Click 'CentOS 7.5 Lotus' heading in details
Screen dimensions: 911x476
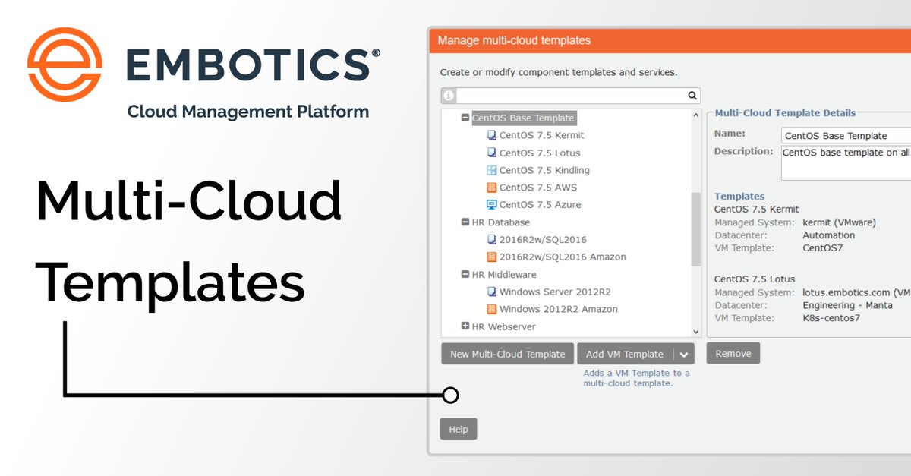click(755, 279)
